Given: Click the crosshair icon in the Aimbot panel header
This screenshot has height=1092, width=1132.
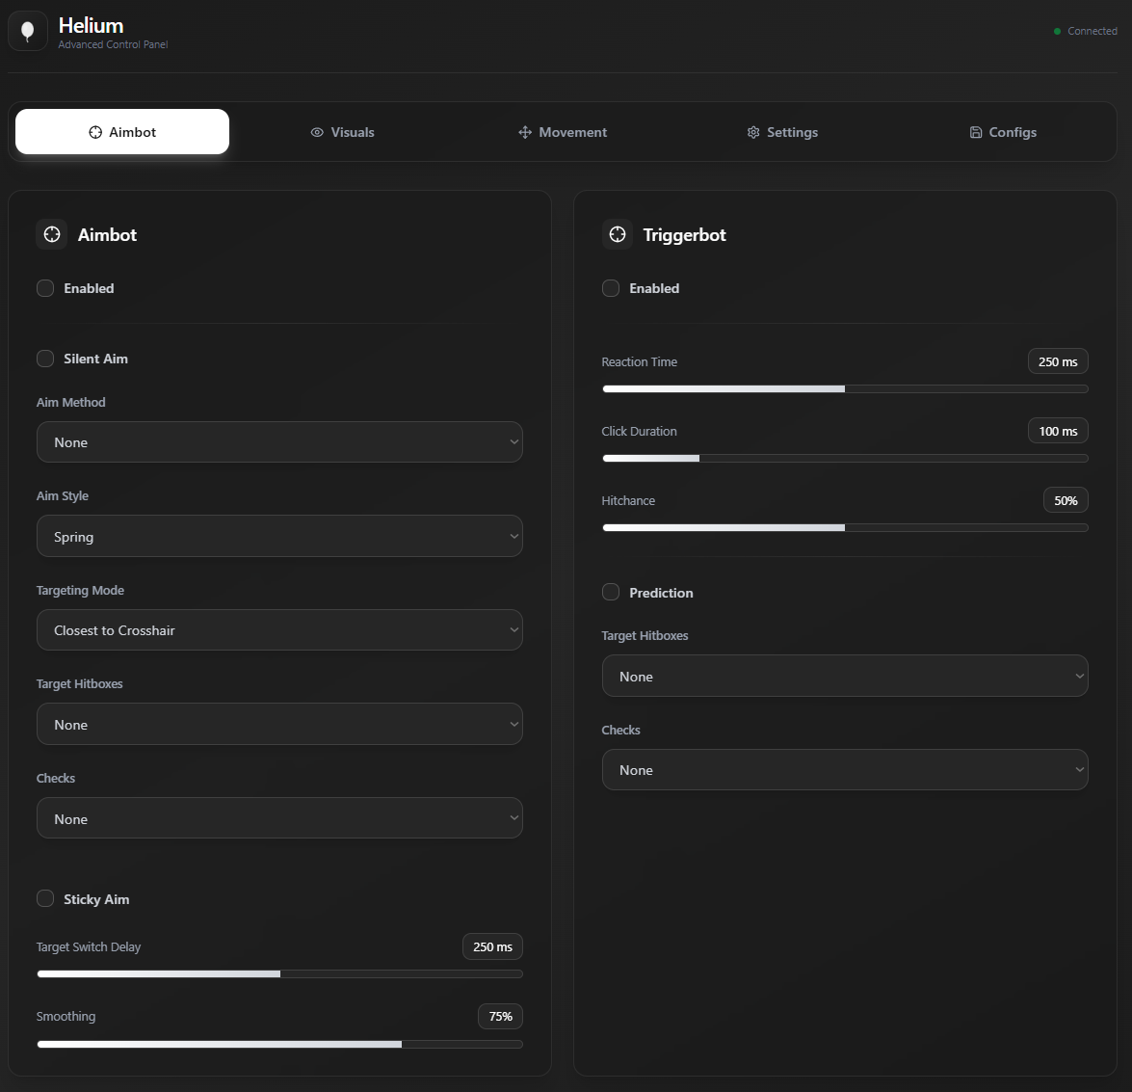Looking at the screenshot, I should point(51,233).
